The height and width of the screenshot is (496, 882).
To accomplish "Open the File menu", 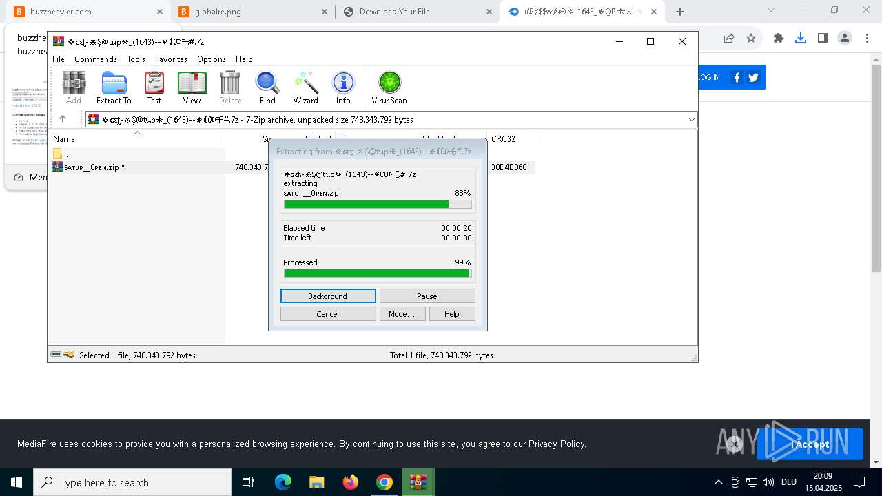I will point(59,59).
